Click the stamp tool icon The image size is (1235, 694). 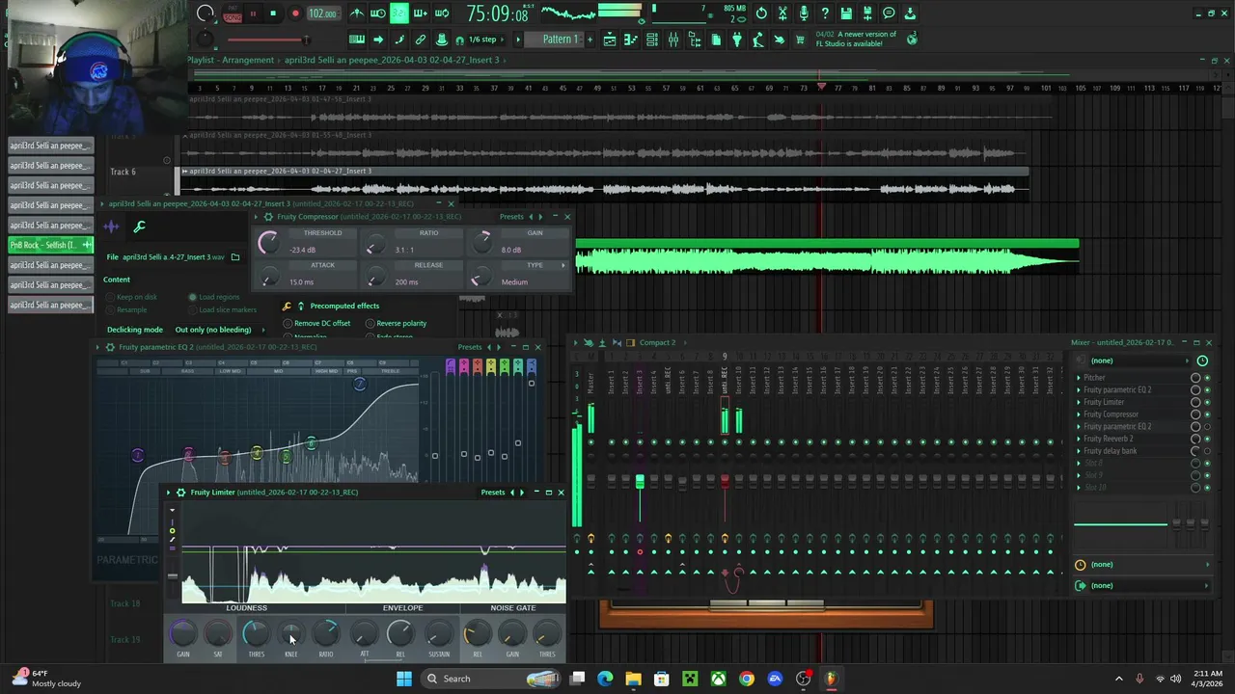[442, 40]
